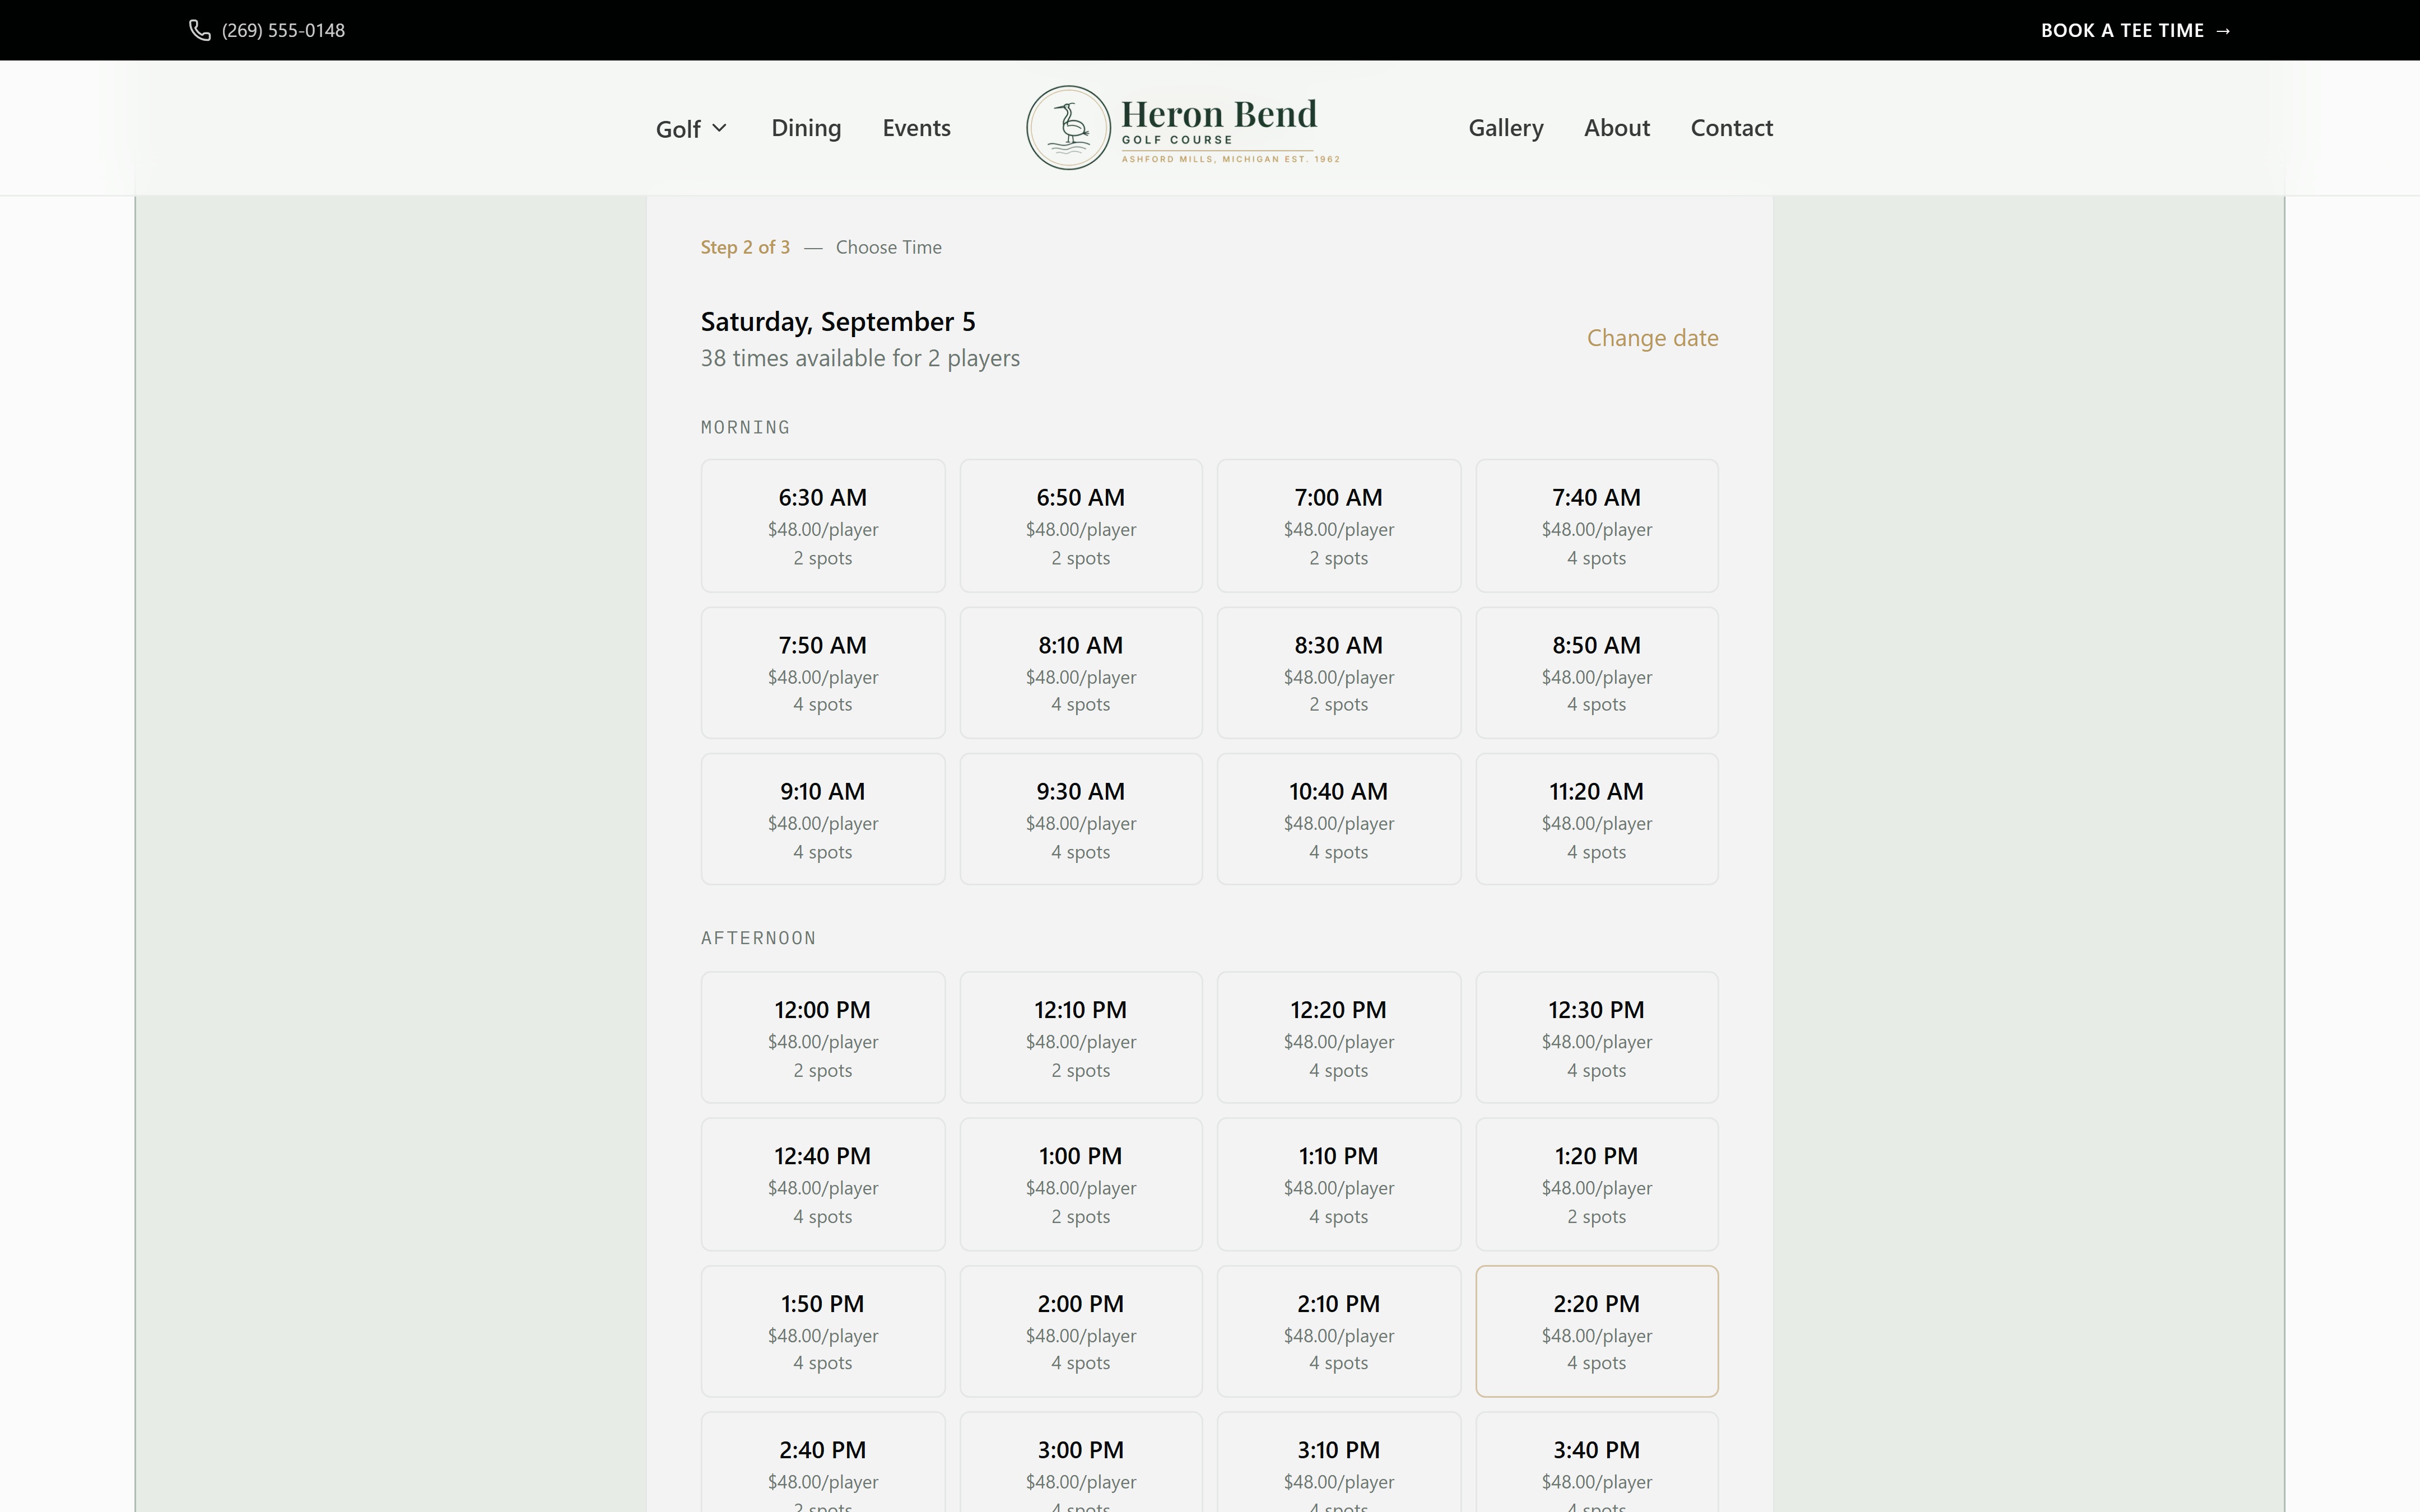2420x1512 pixels.
Task: Open the Events page
Action: point(916,128)
